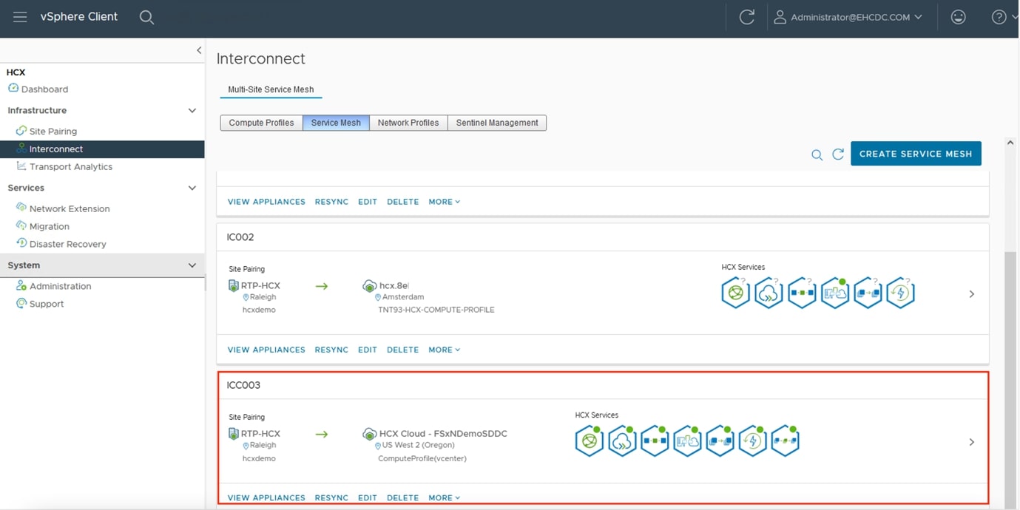
Task: Click the Create Service Mesh button
Action: [915, 154]
